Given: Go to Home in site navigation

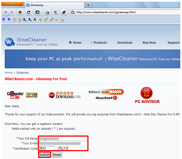Looking at the screenshot, I should coord(75,43).
